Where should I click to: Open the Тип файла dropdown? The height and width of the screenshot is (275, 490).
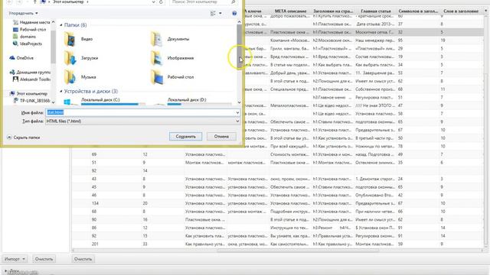(x=237, y=121)
